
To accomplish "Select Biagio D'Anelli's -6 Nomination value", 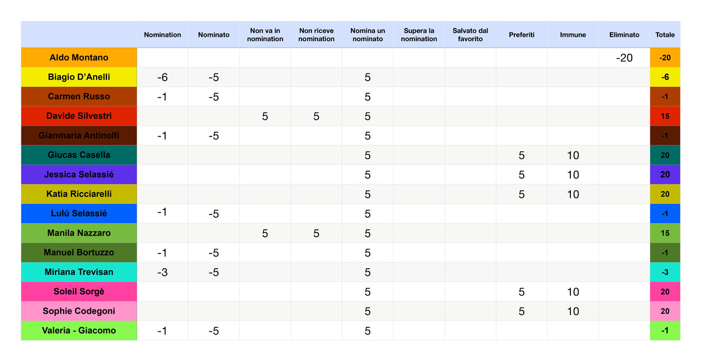I will [162, 77].
